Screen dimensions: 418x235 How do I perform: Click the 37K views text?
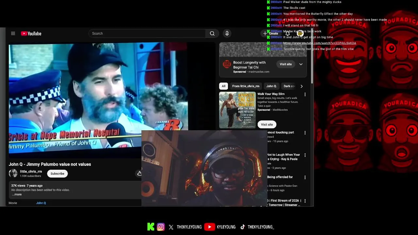[x=18, y=186]
